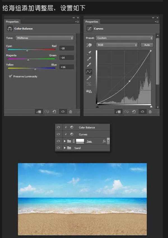The width and height of the screenshot is (168, 238).
Task: Click the Auto button in Curves
Action: coord(147,45)
